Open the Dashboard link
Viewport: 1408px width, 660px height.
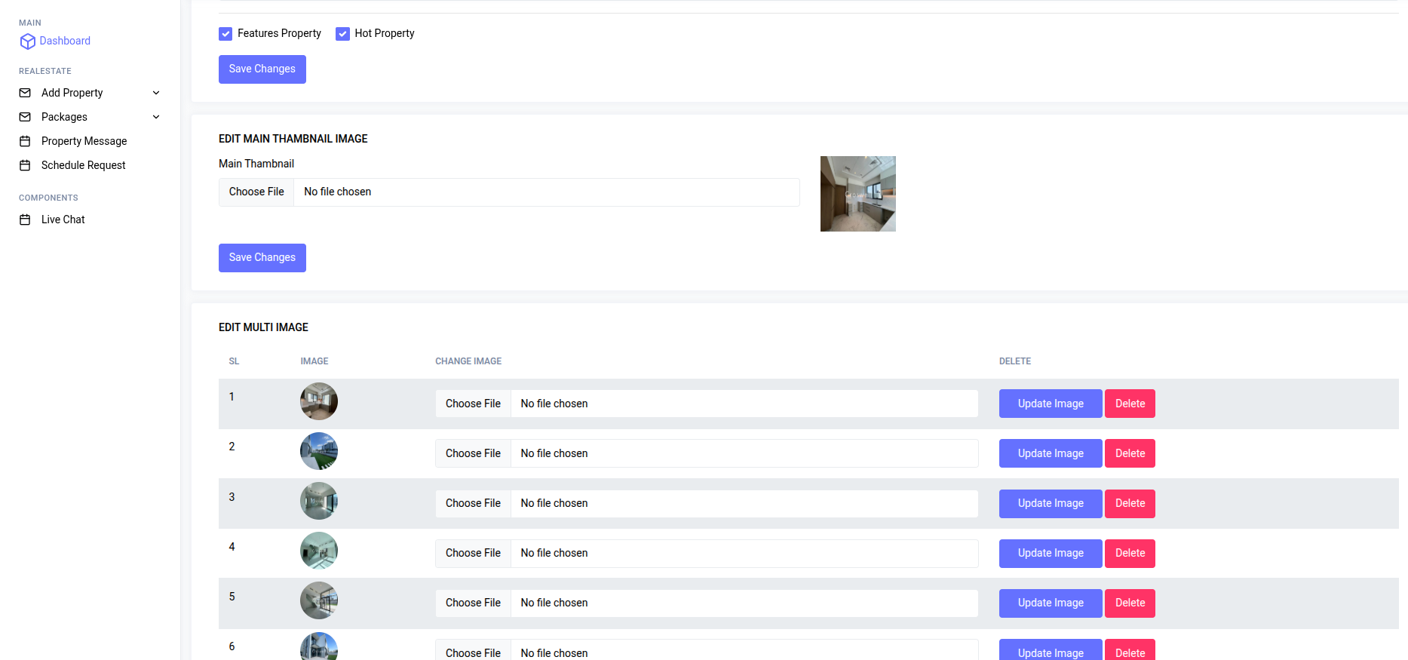(65, 41)
